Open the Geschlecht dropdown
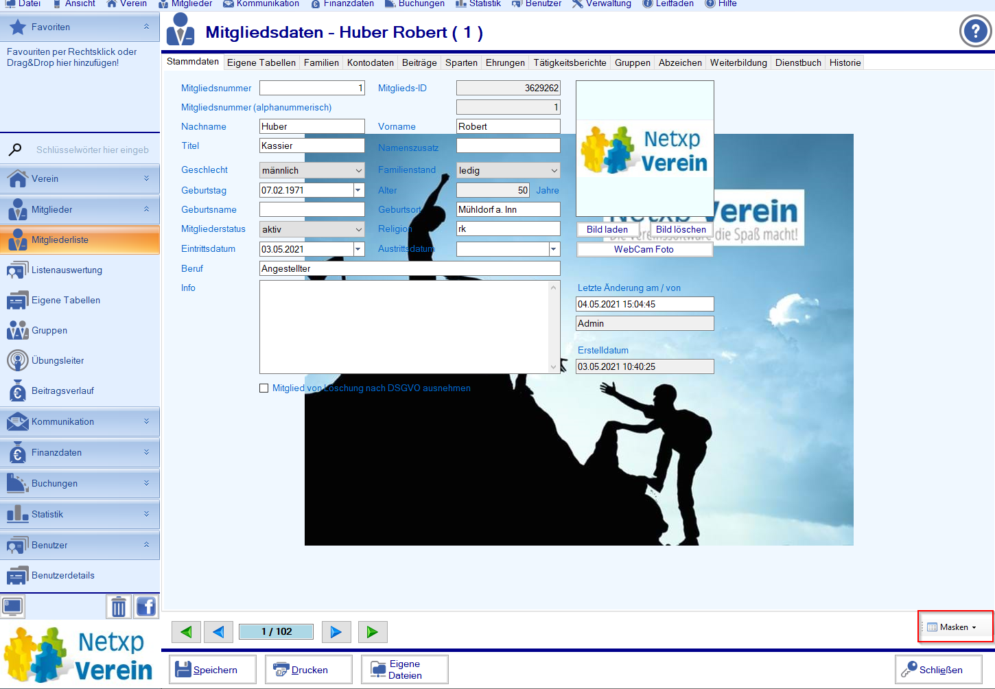Screen dimensions: 995x689 click(358, 171)
